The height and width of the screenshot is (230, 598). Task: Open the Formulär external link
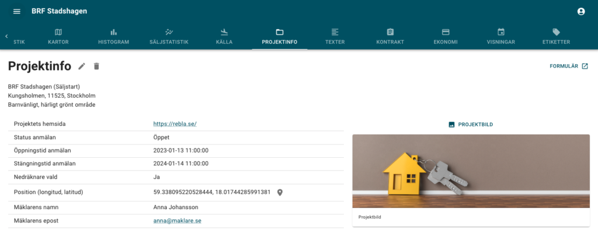pos(569,66)
